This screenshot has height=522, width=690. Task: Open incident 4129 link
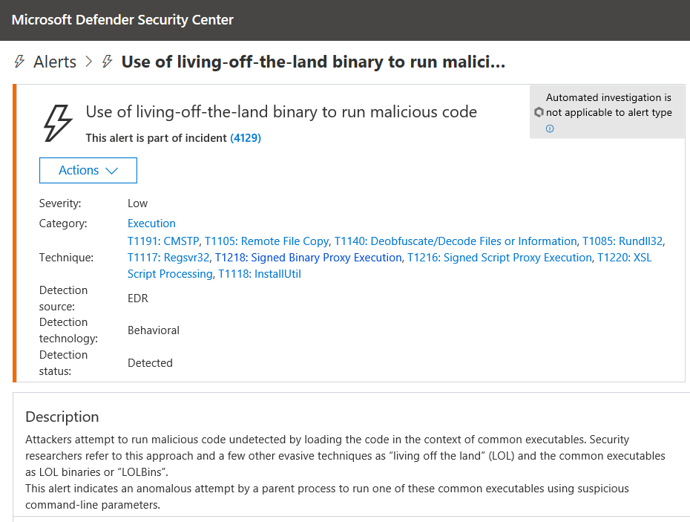[246, 138]
